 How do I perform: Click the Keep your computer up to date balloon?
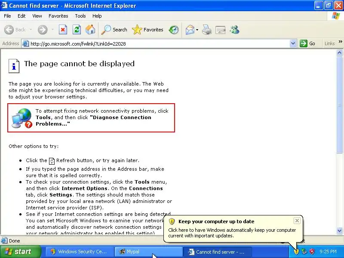233,229
